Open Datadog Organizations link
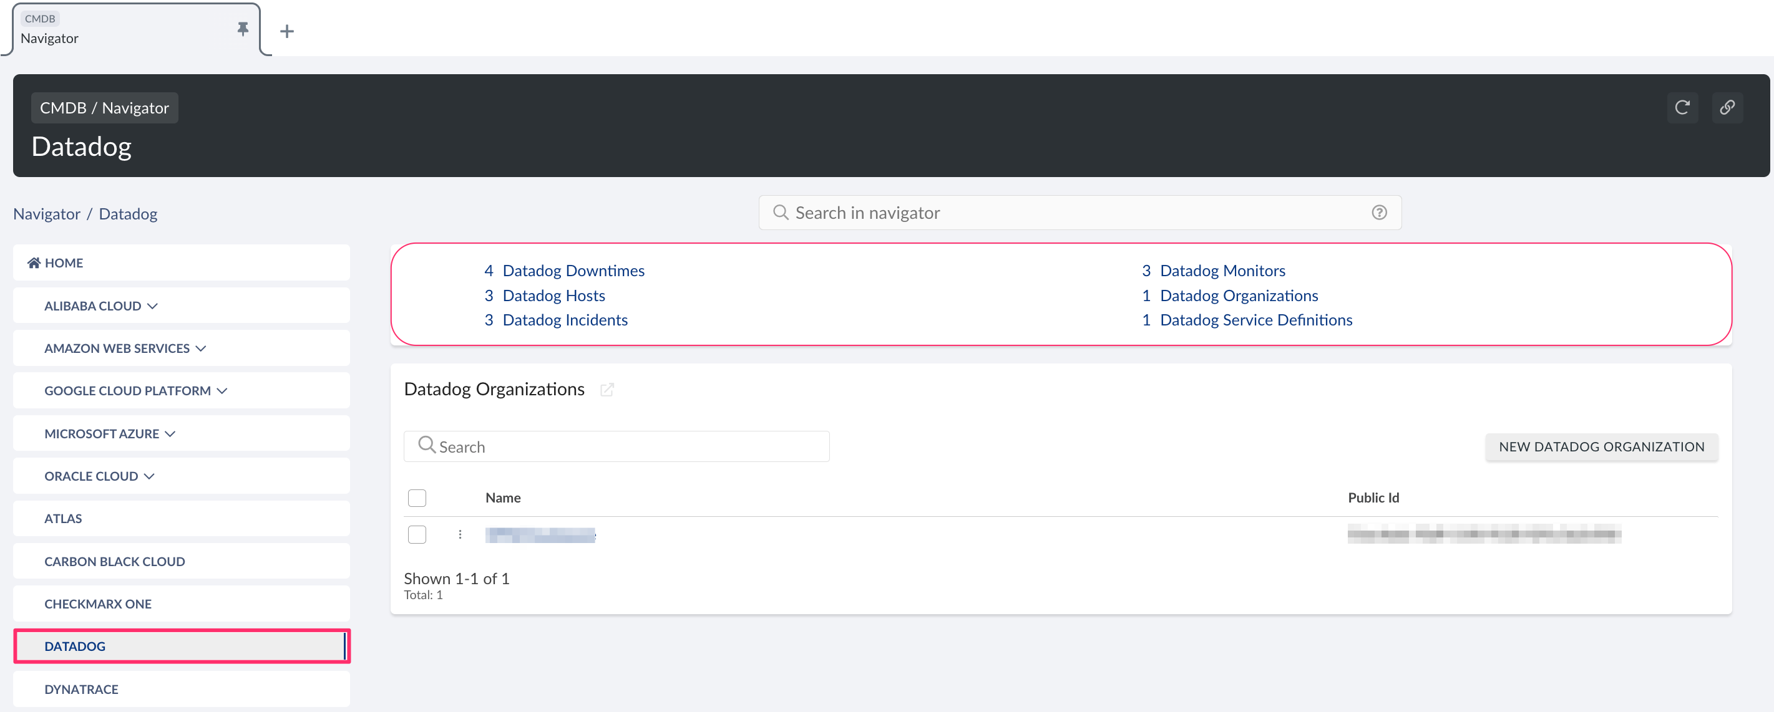Screen dimensions: 1774x712 pos(1239,295)
